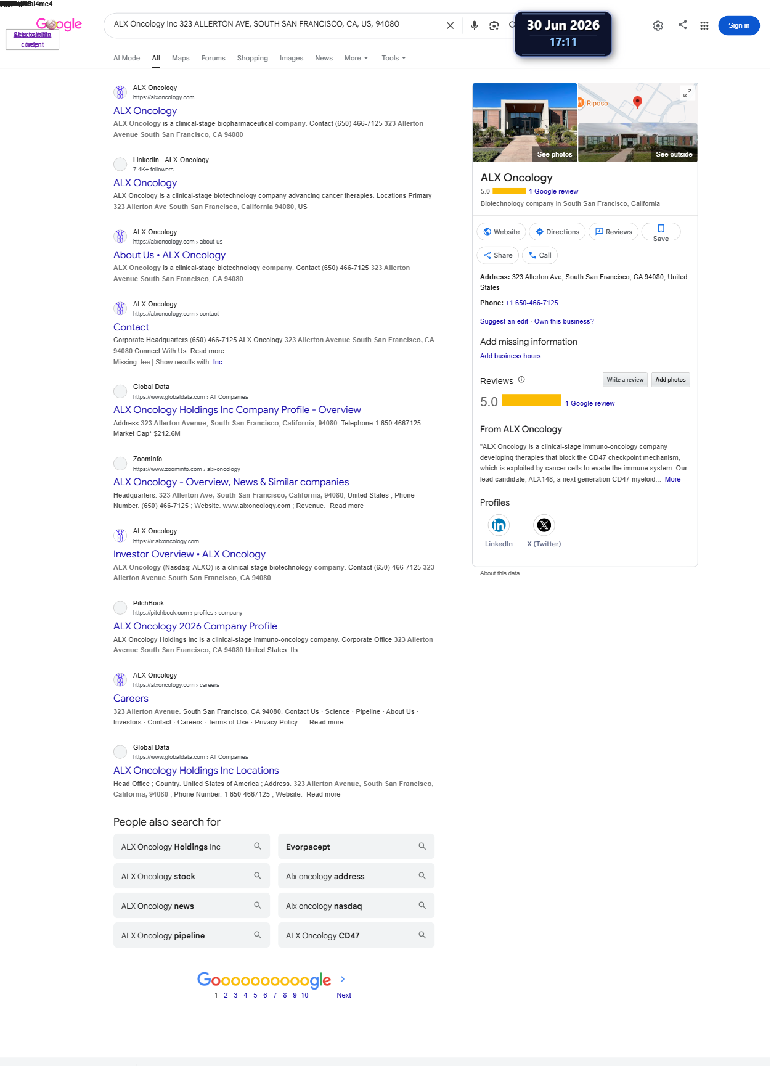779x1066 pixels.
Task: Show results with Inc link
Action: pos(218,362)
